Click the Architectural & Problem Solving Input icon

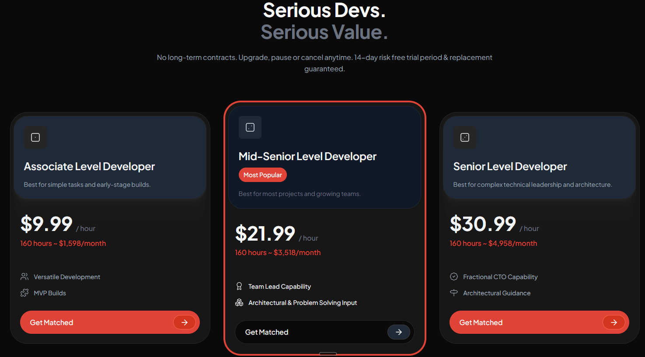coord(239,302)
